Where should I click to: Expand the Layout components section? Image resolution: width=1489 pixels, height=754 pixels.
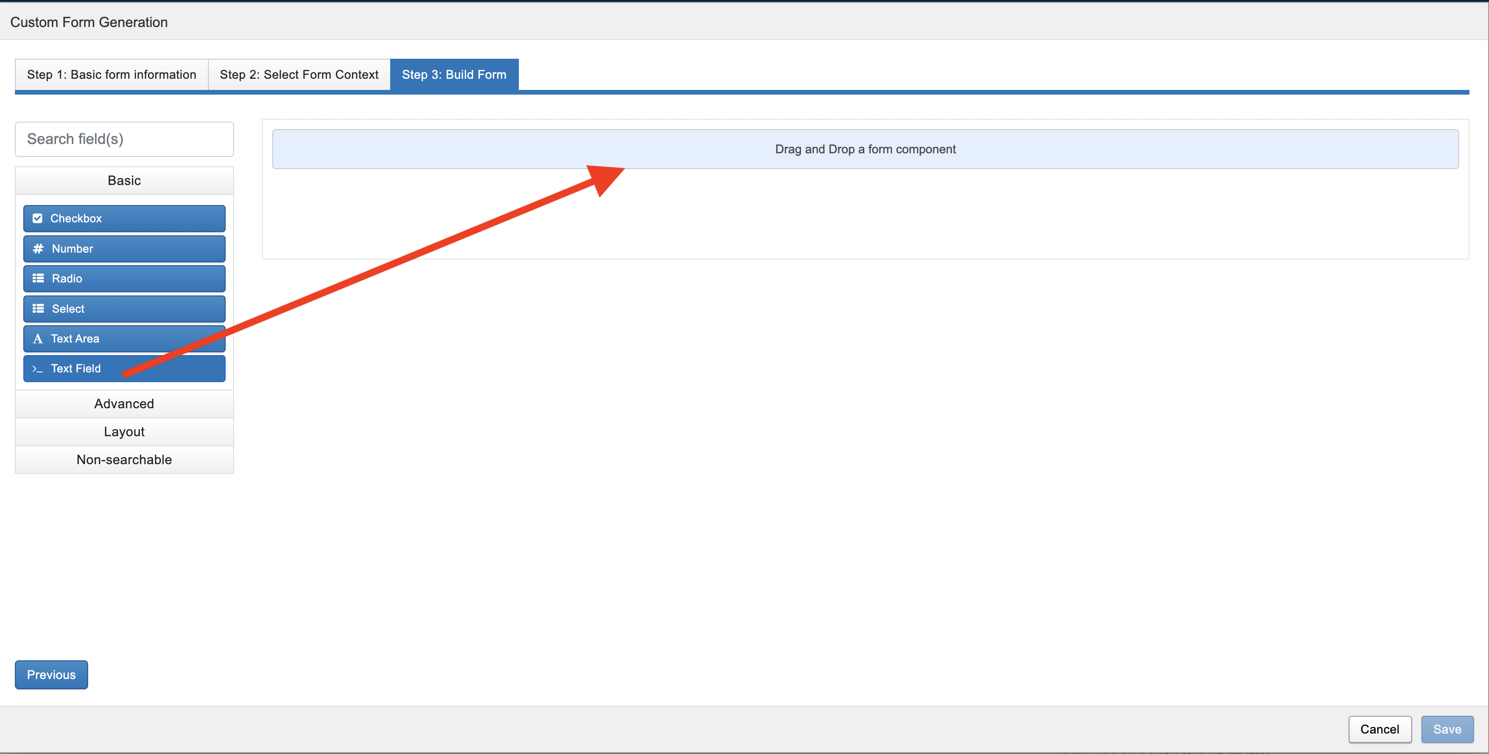tap(124, 432)
